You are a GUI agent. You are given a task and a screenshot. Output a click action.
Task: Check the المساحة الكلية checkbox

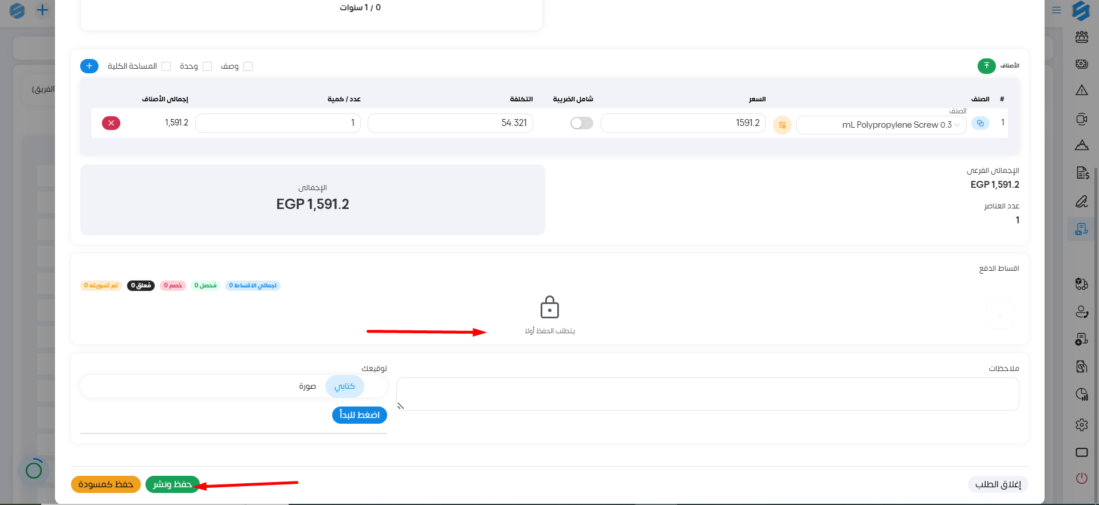[166, 66]
